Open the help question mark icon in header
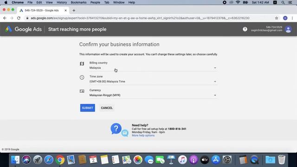 click(245, 29)
